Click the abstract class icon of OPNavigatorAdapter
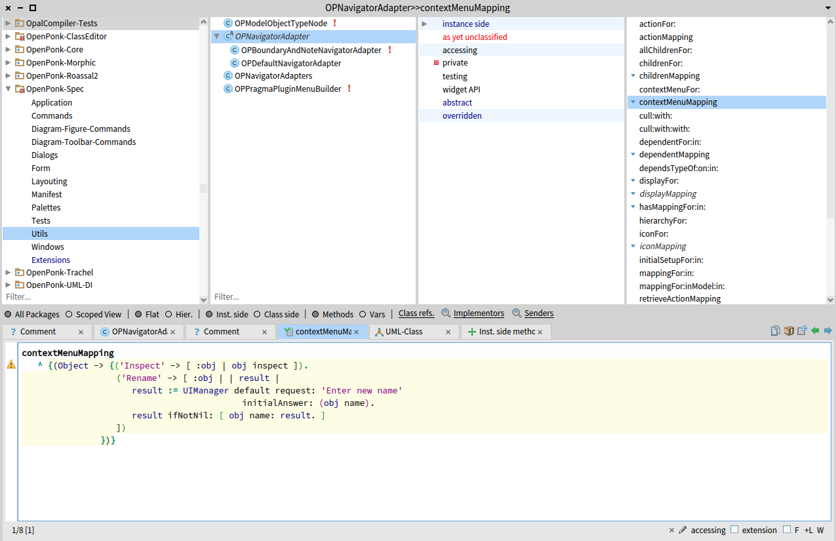Viewport: 836px width, 541px height. (x=228, y=36)
